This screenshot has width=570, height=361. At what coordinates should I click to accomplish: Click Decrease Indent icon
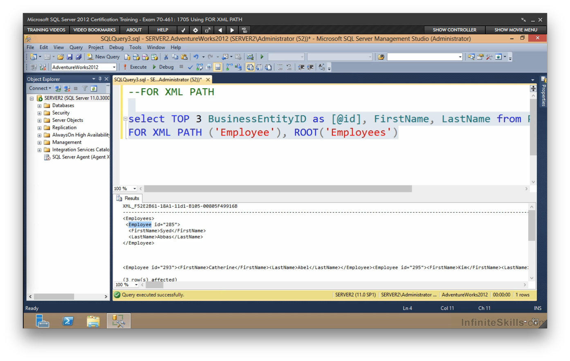301,67
